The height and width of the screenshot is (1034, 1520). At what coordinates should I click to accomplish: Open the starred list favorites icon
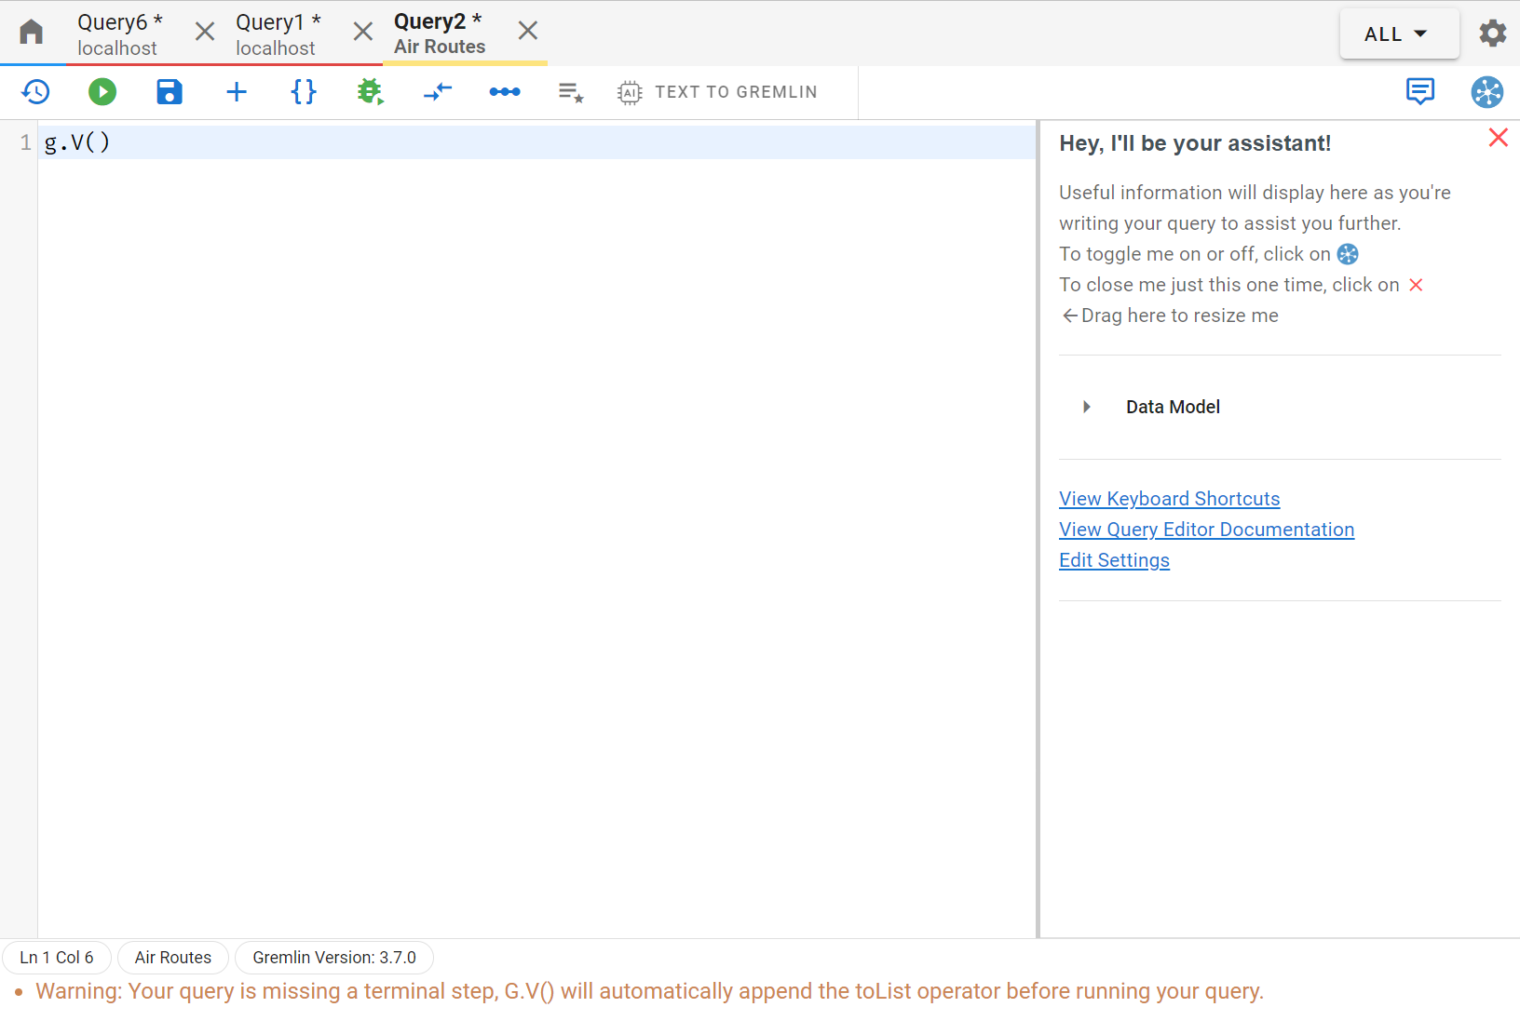571,92
